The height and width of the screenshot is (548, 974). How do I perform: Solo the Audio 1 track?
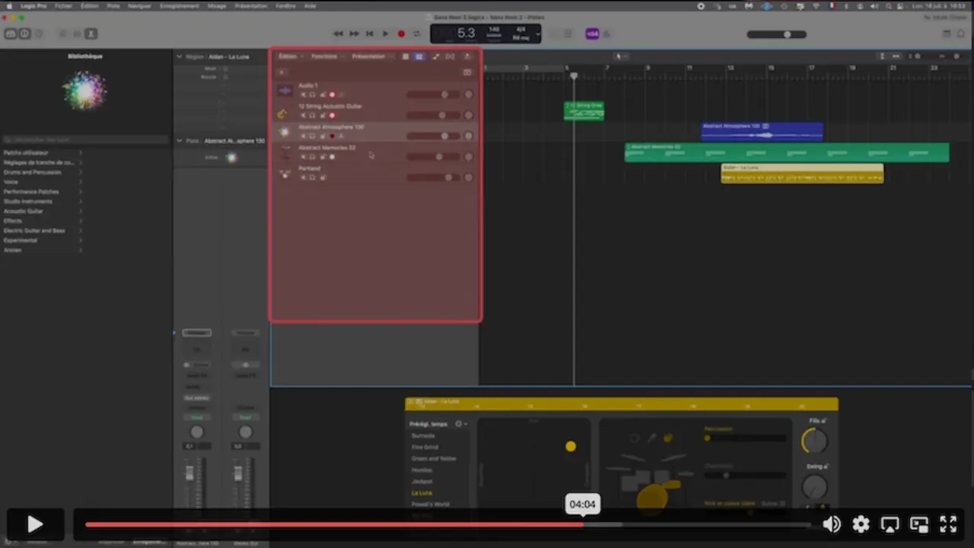tap(312, 95)
